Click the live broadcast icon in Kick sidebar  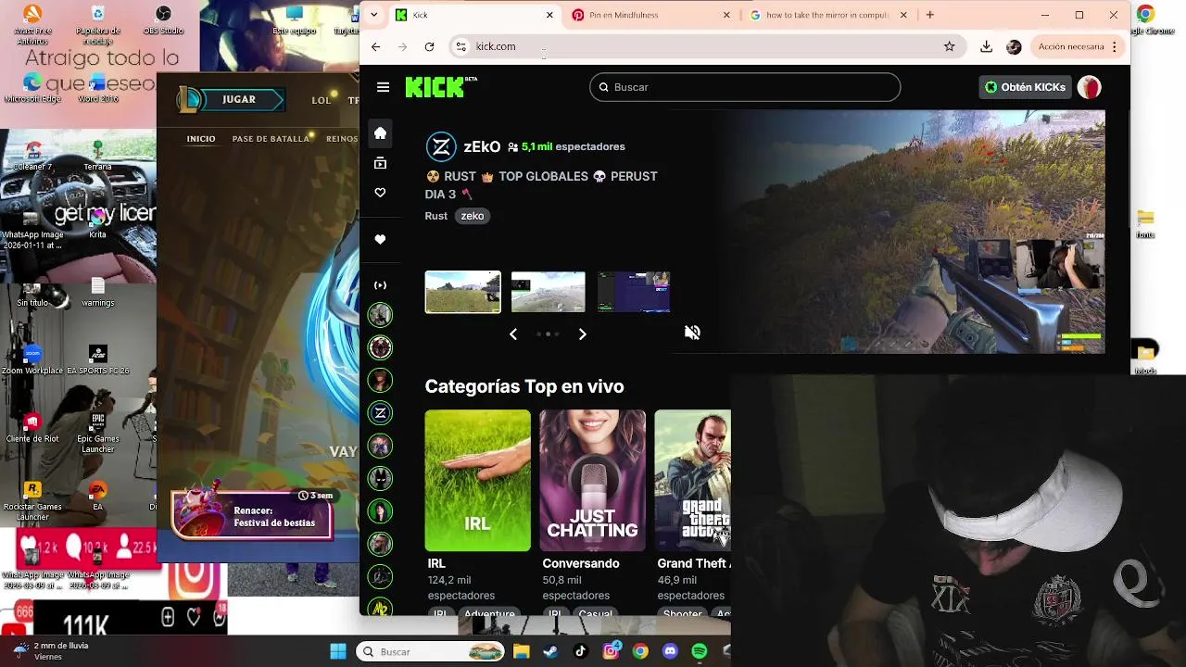pos(380,285)
